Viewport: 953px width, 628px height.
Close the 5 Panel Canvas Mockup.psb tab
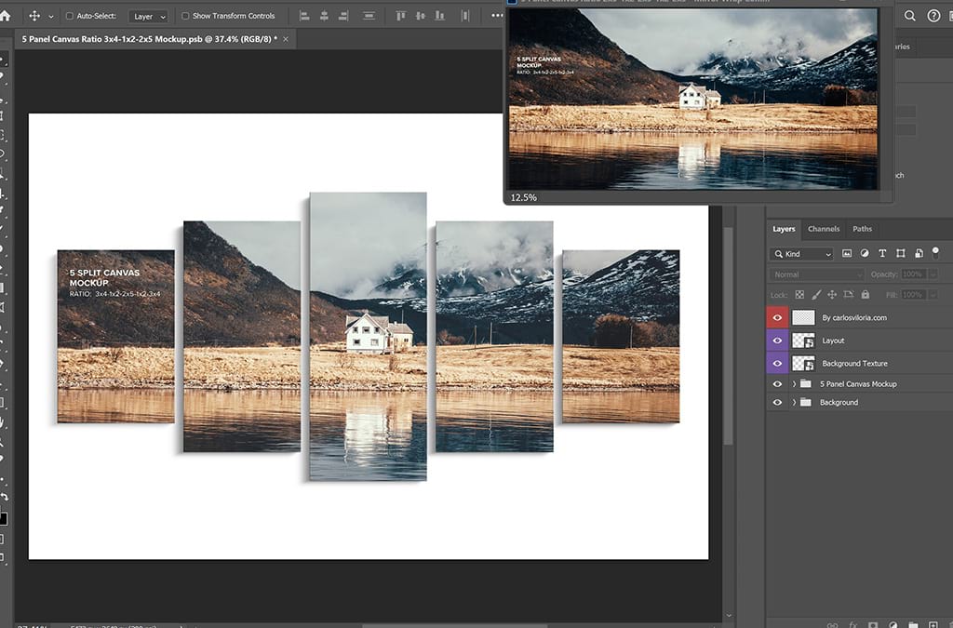click(x=286, y=39)
